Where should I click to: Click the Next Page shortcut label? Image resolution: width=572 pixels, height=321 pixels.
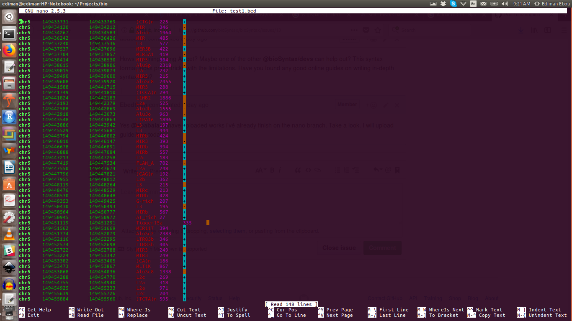coord(340,315)
